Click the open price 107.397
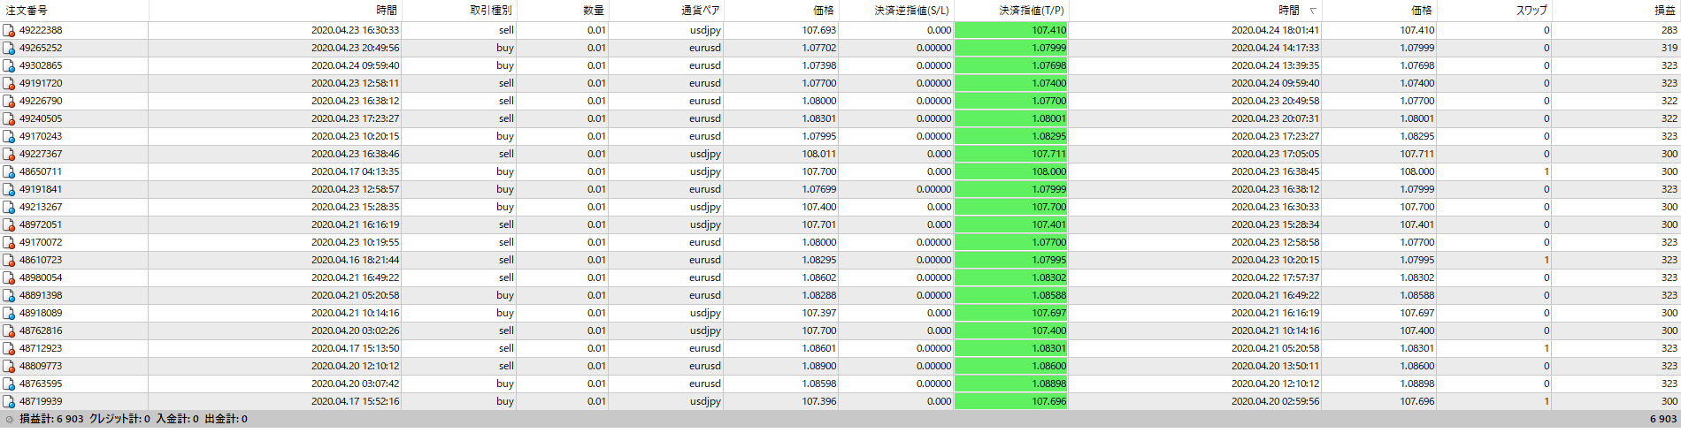1681x433 pixels. (x=819, y=313)
